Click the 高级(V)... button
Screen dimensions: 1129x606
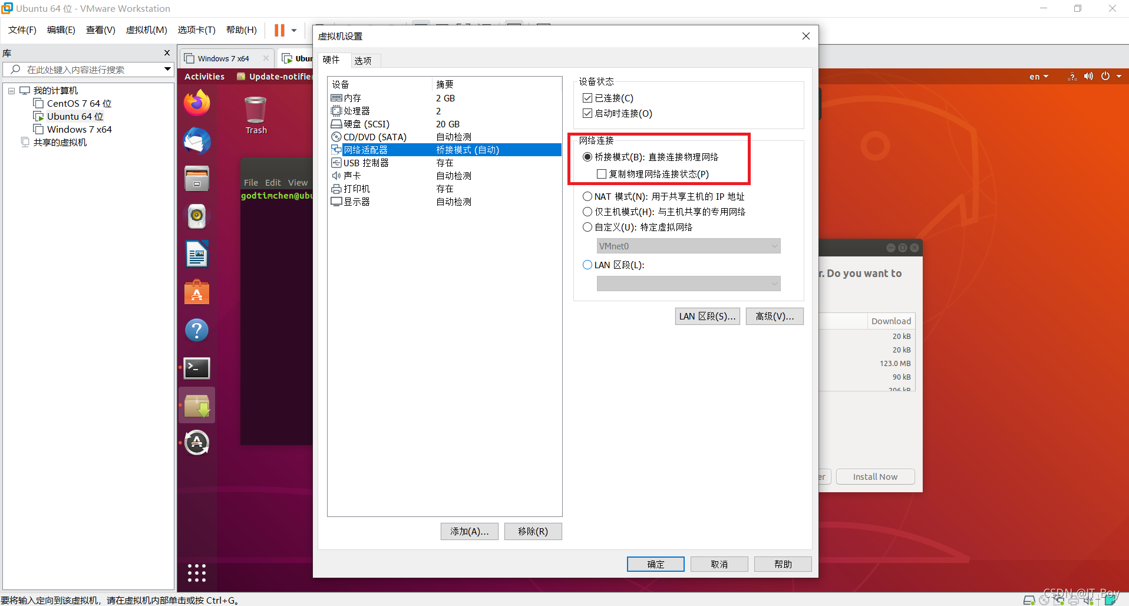pos(775,317)
